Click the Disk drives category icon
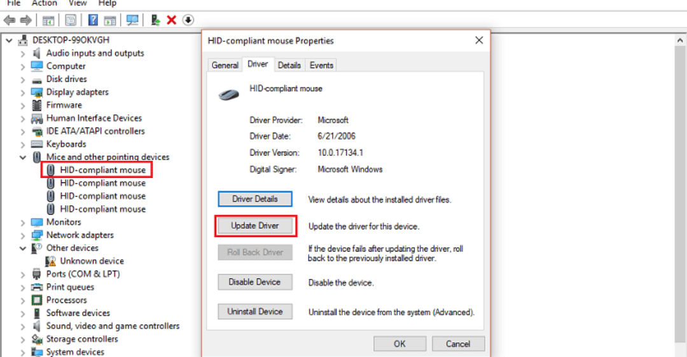The width and height of the screenshot is (687, 357). click(37, 79)
